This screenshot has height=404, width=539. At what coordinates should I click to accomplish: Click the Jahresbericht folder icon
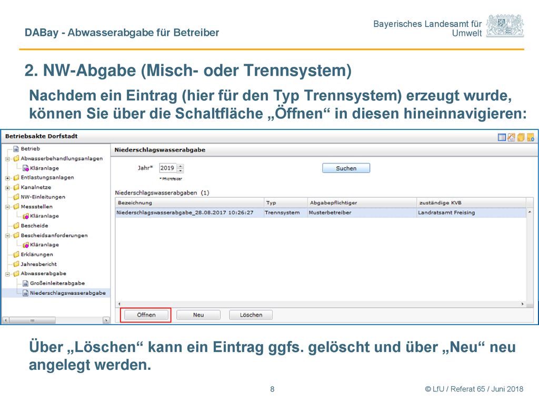(16, 264)
